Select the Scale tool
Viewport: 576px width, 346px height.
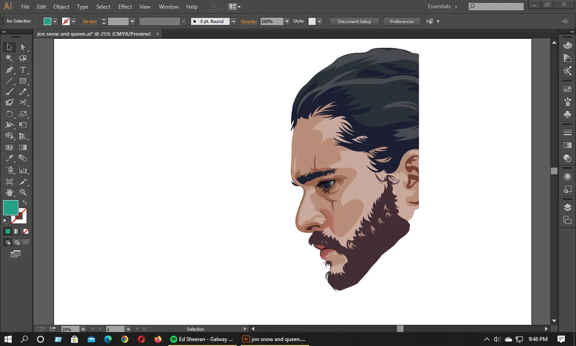click(23, 114)
